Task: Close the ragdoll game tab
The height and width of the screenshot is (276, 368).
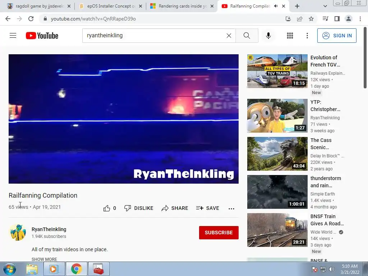Action: point(69,6)
